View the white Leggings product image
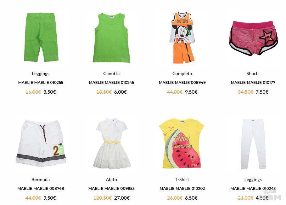 (x=253, y=143)
